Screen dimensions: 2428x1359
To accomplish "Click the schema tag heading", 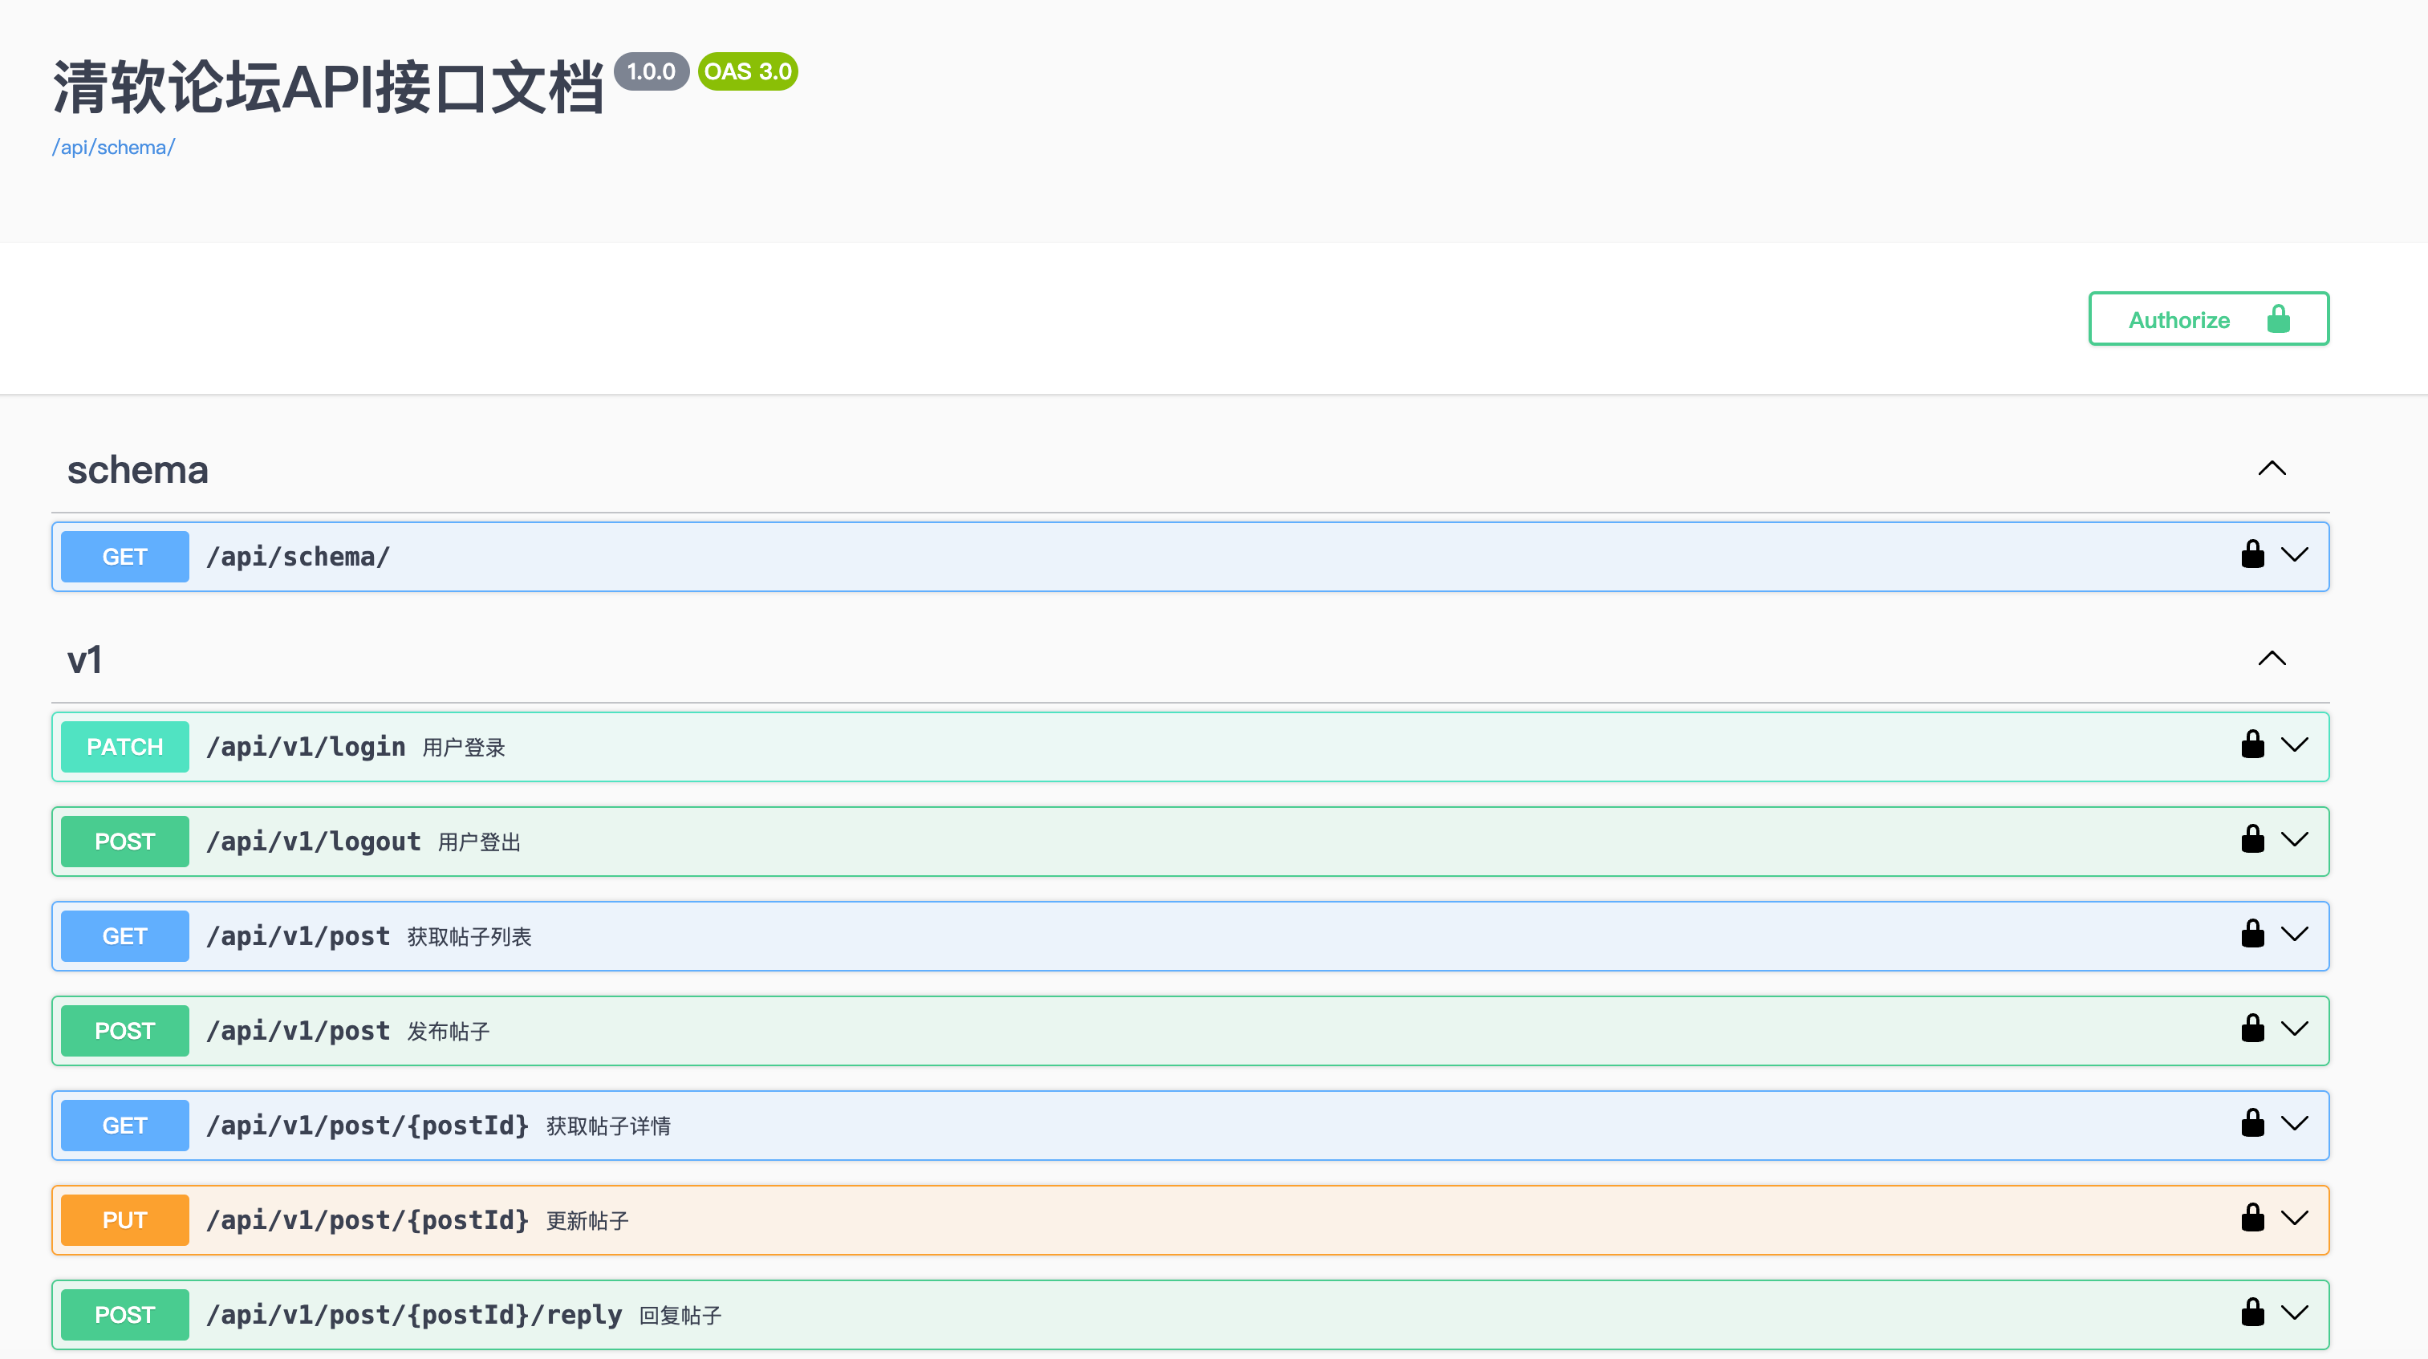I will coord(138,469).
